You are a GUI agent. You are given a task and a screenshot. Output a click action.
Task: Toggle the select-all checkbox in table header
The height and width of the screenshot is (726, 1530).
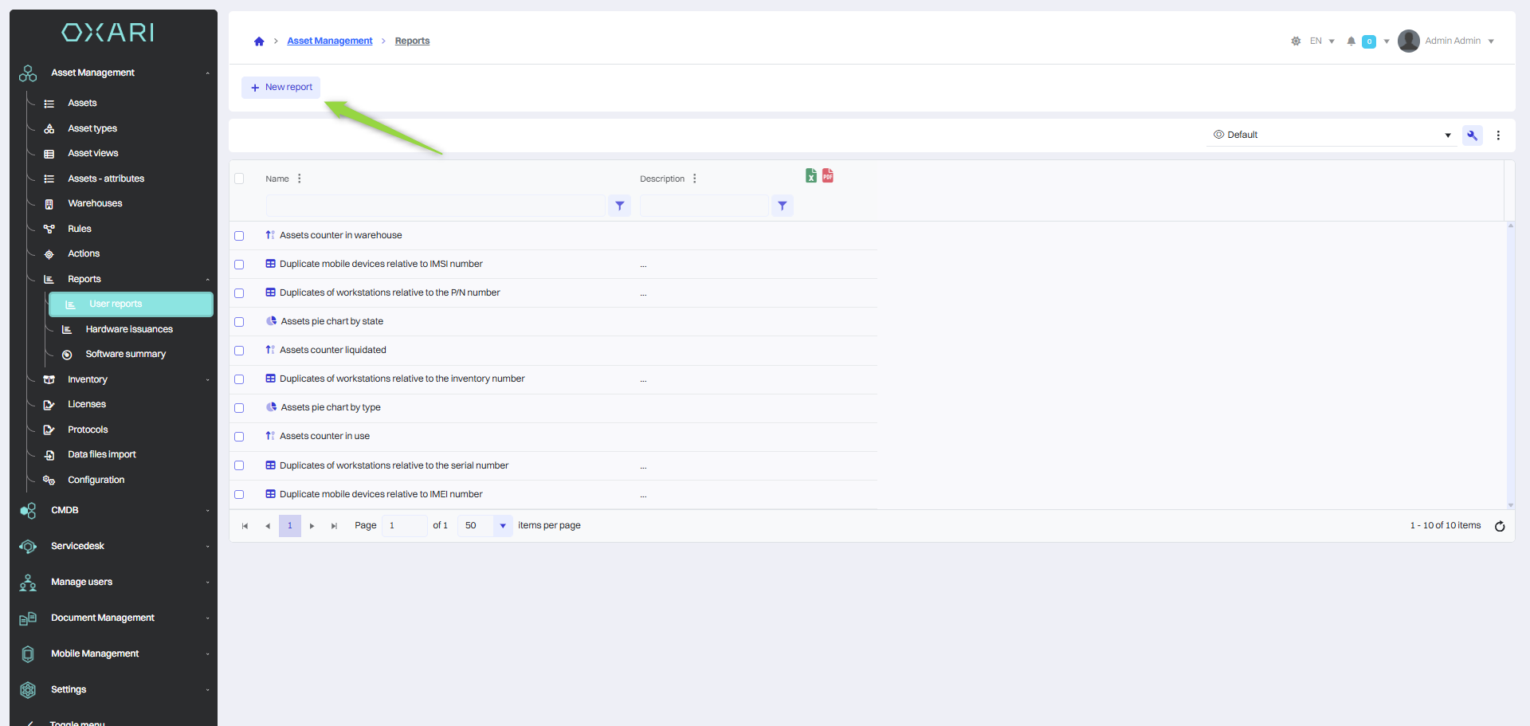coord(239,179)
